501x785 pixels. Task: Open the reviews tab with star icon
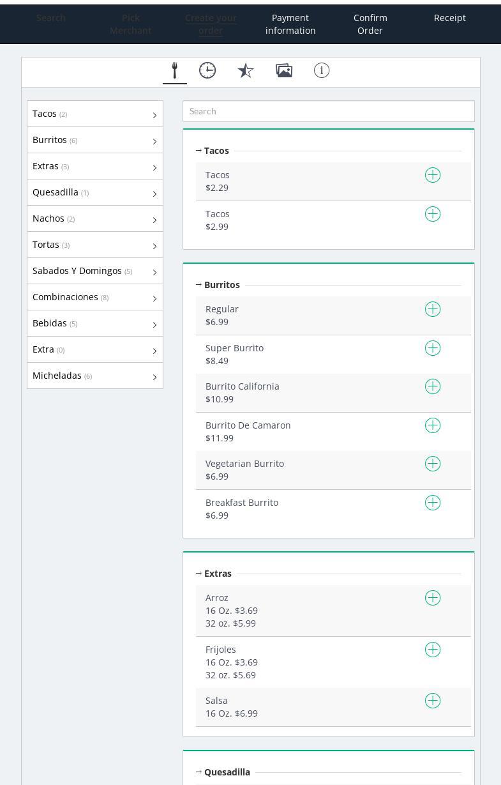[x=246, y=70]
